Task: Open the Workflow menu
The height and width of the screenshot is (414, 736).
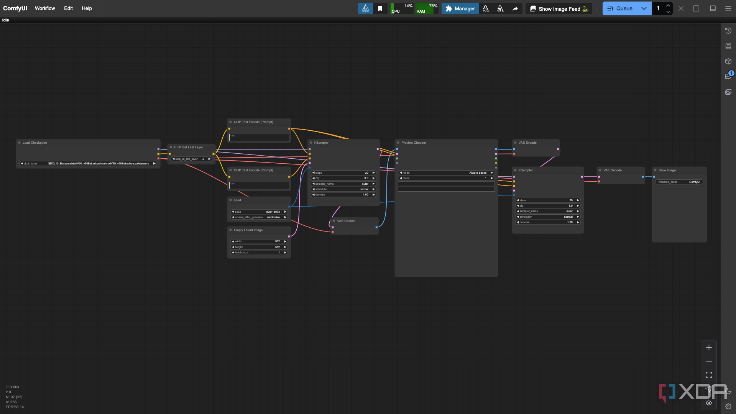Action: pyautogui.click(x=44, y=8)
